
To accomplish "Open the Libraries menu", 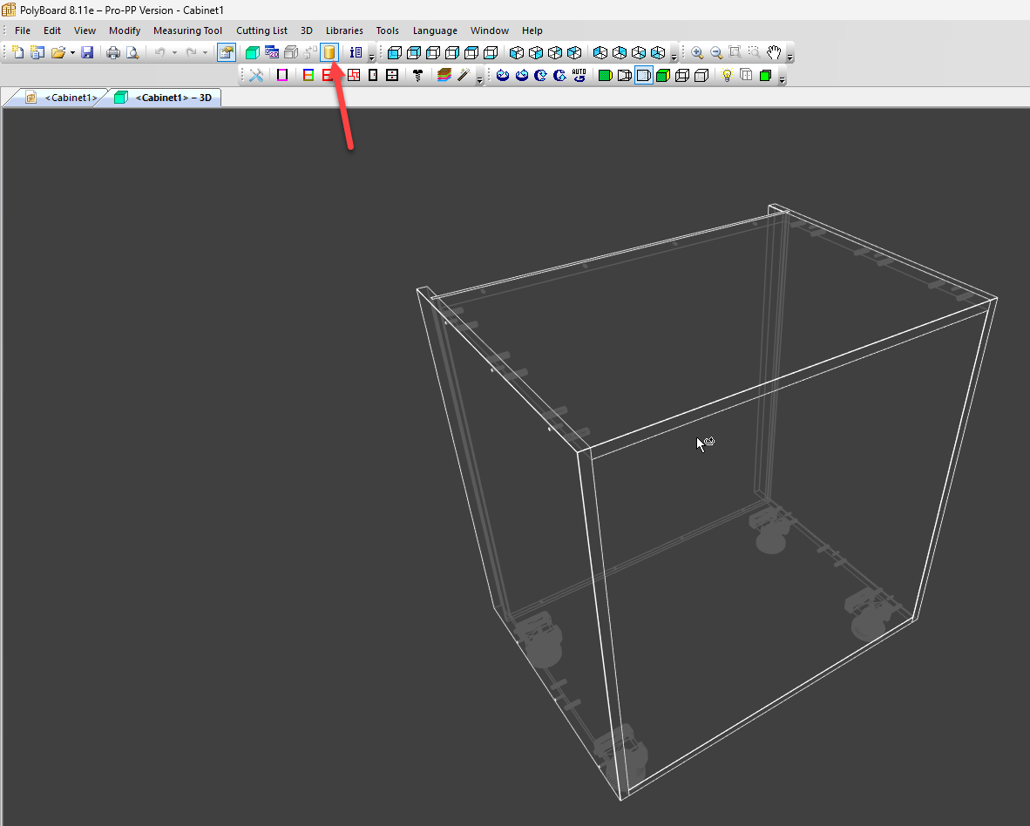I will click(344, 30).
